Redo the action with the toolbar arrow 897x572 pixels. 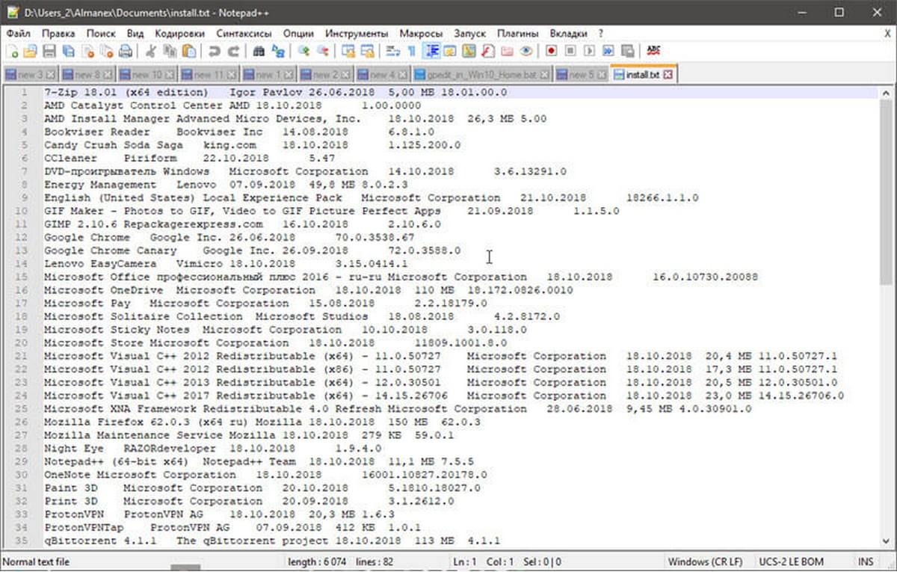(x=234, y=51)
